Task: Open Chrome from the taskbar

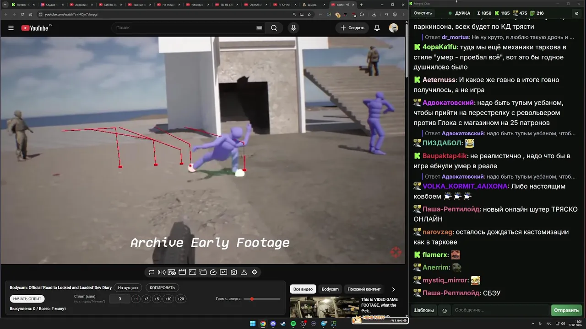Action: 263,324
